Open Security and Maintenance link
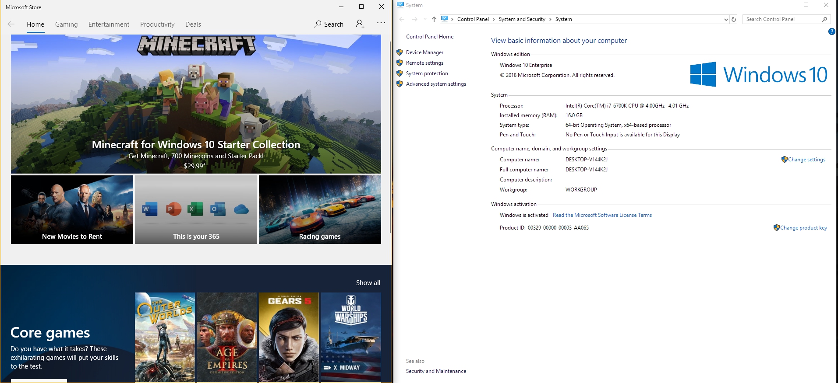Screen dimensions: 838x383 [x=436, y=371]
